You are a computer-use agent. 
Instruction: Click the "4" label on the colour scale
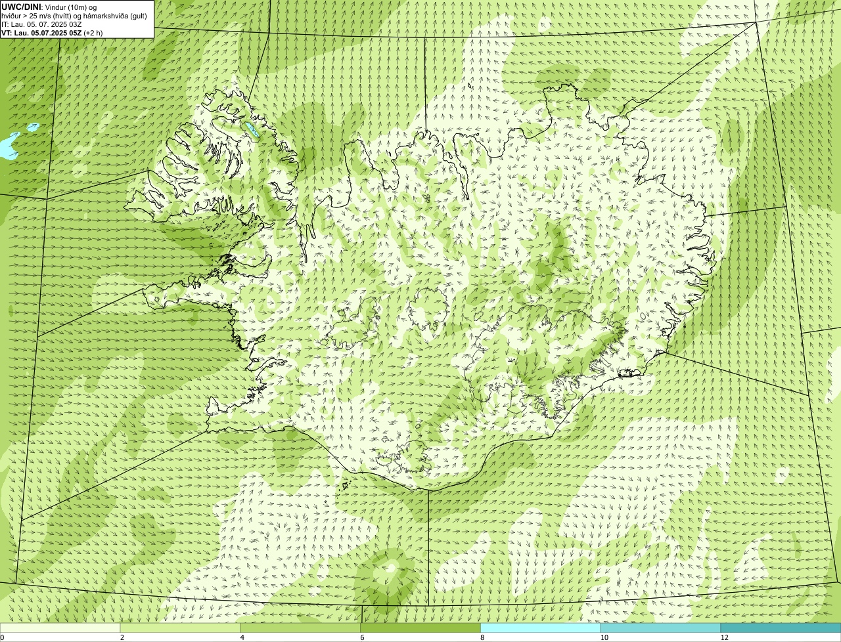[x=242, y=637]
